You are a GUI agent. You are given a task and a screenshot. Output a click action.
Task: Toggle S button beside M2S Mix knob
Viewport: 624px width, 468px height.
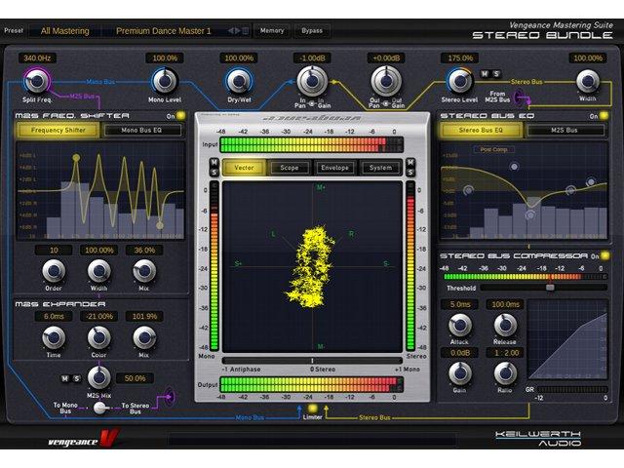77,378
